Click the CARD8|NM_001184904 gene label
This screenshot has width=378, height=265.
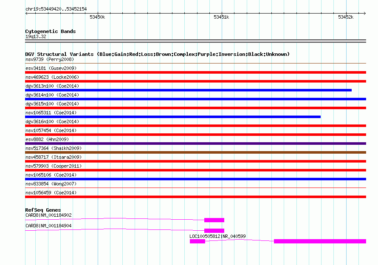click(x=48, y=226)
